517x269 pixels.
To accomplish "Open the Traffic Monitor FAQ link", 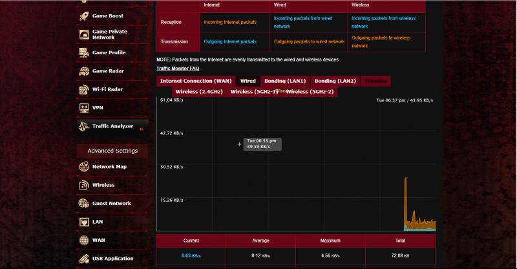I will tap(178, 68).
